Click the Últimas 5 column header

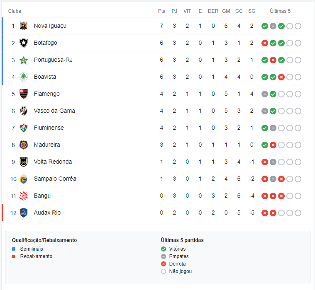[x=280, y=11]
